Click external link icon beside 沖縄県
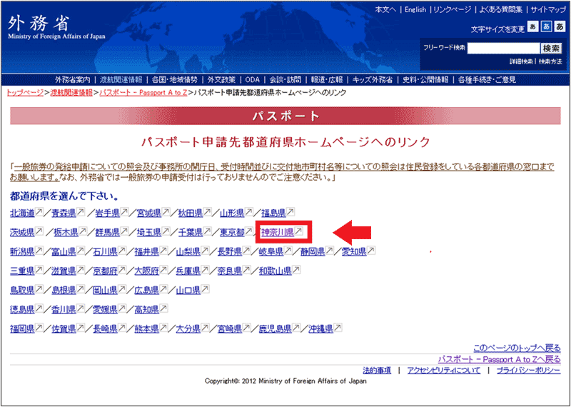Image resolution: width=571 pixels, height=407 pixels. click(x=338, y=329)
